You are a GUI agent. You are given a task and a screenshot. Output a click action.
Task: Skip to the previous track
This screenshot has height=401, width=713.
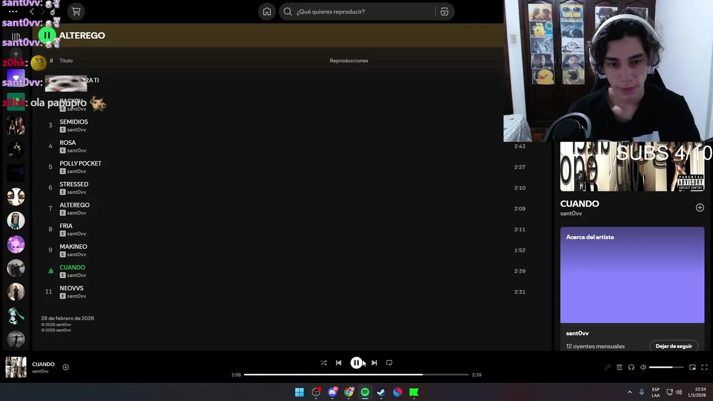click(339, 363)
